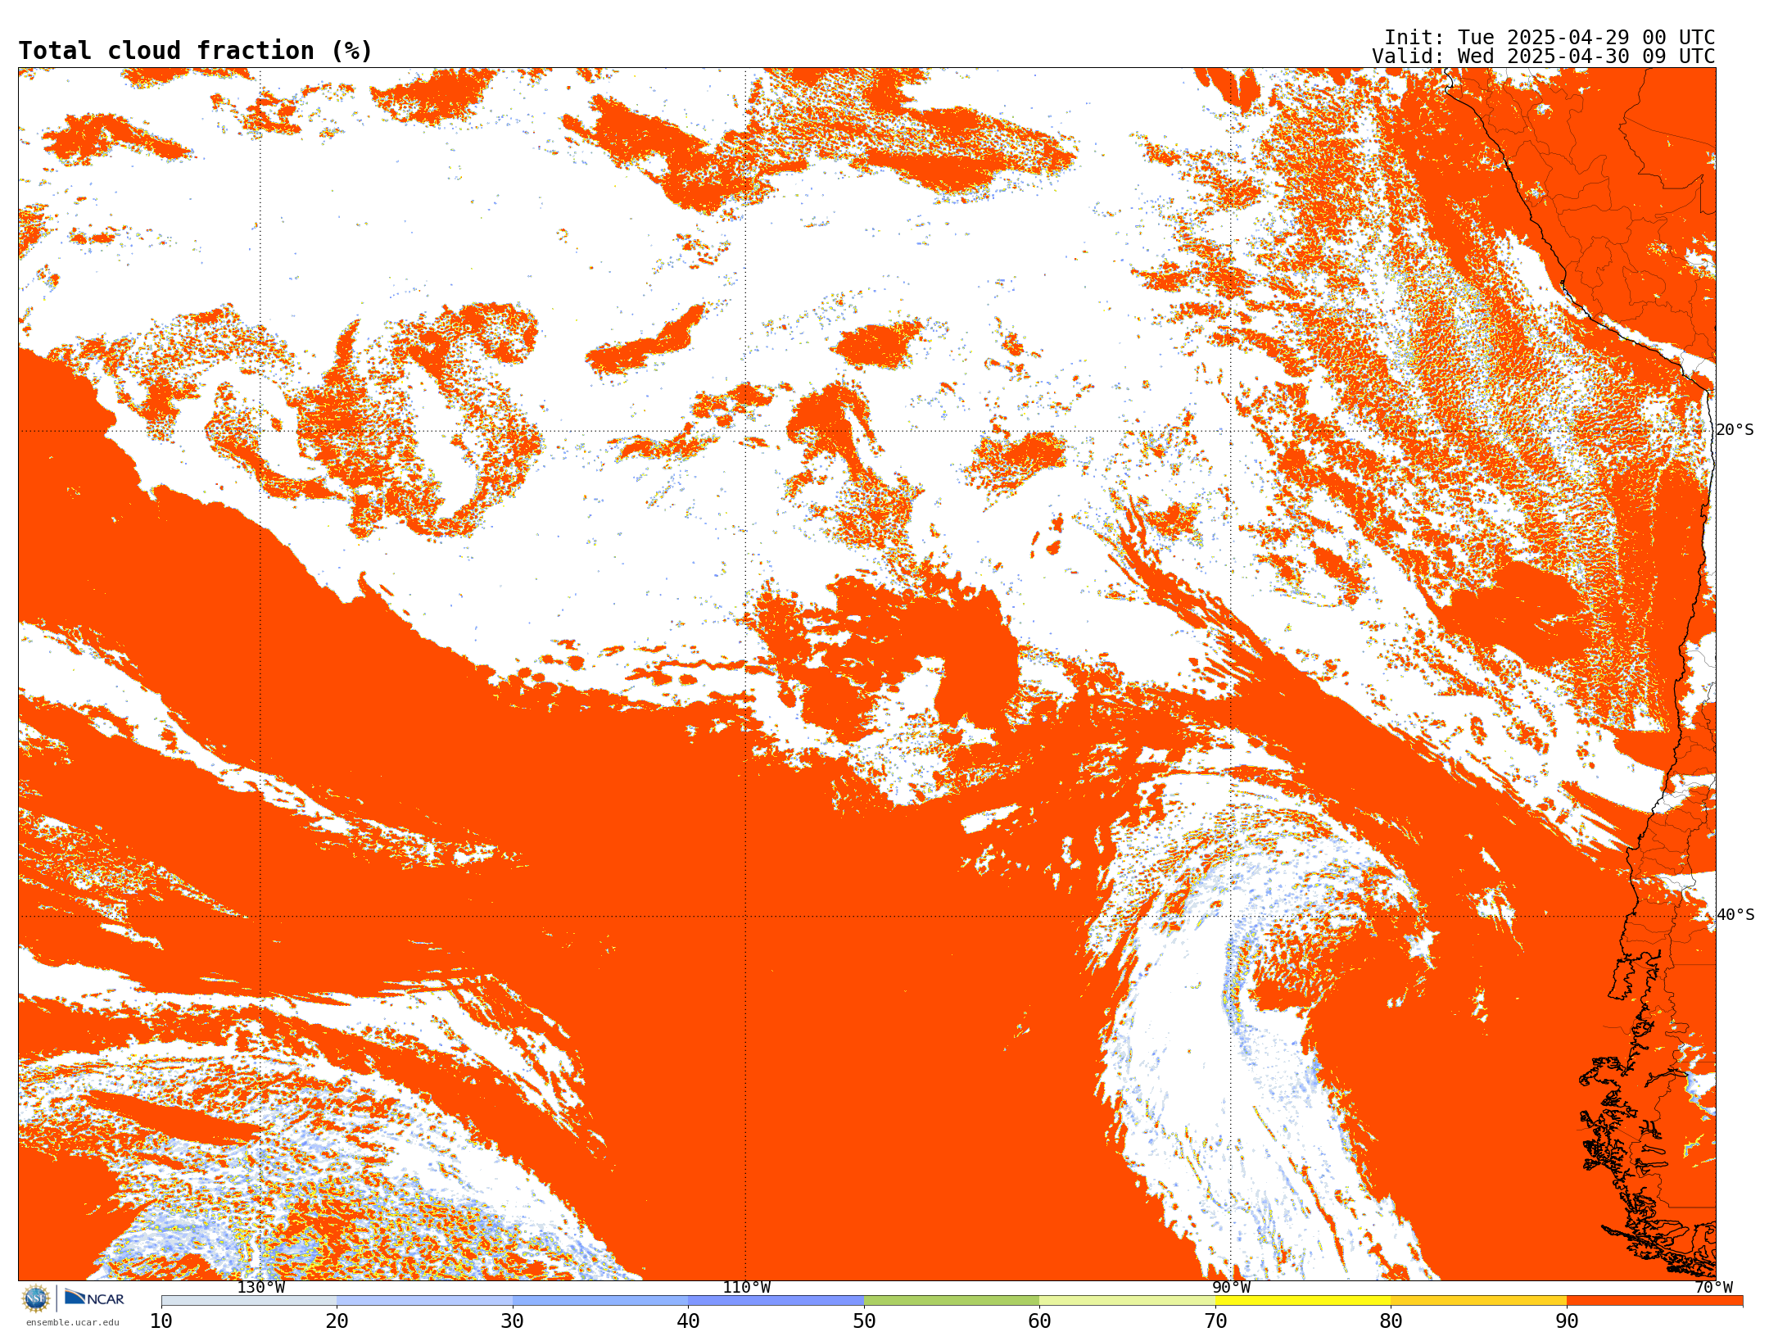Click the colorbar tick label 70
The width and height of the screenshot is (1769, 1332).
click(x=1215, y=1321)
